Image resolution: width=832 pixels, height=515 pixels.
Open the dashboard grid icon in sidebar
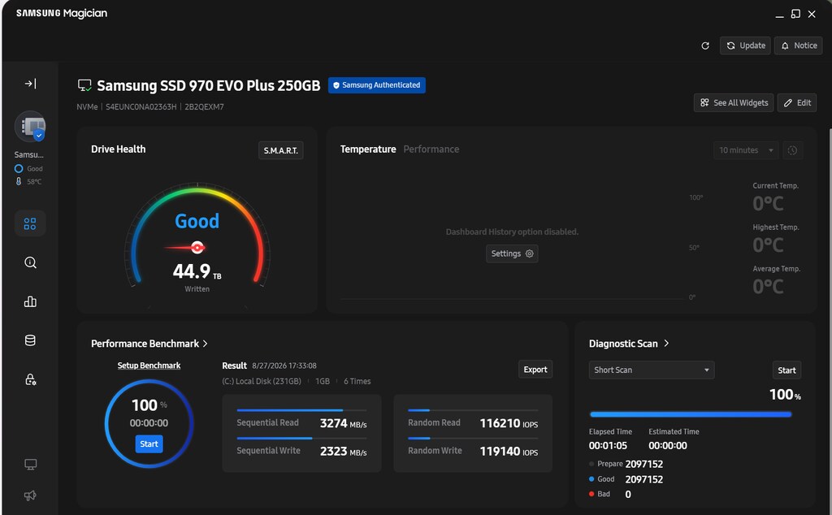(x=30, y=224)
